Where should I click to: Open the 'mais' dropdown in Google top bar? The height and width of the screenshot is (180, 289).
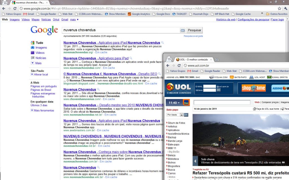pos(74,19)
